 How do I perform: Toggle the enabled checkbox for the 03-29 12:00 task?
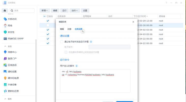48,21
